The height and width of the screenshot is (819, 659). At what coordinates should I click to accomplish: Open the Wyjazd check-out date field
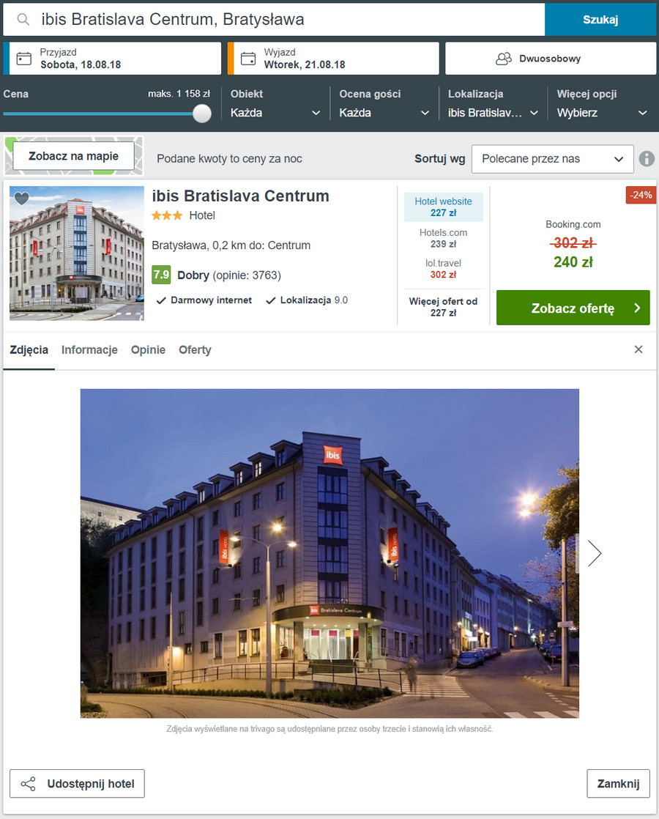(334, 59)
